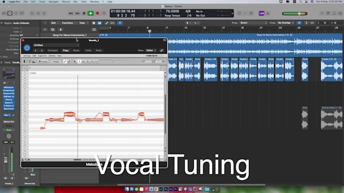
Task: Click Undo in the plugin header
Action: [x=88, y=50]
